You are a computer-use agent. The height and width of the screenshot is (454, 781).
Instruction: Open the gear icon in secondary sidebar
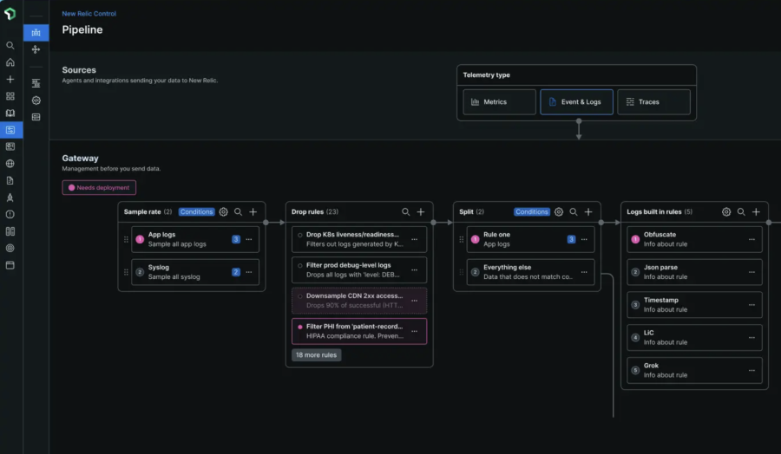[x=36, y=100]
